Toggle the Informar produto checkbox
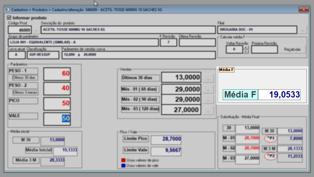The width and height of the screenshot is (314, 177). click(9, 18)
